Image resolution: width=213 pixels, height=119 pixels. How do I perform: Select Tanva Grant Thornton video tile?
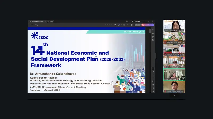(174, 87)
